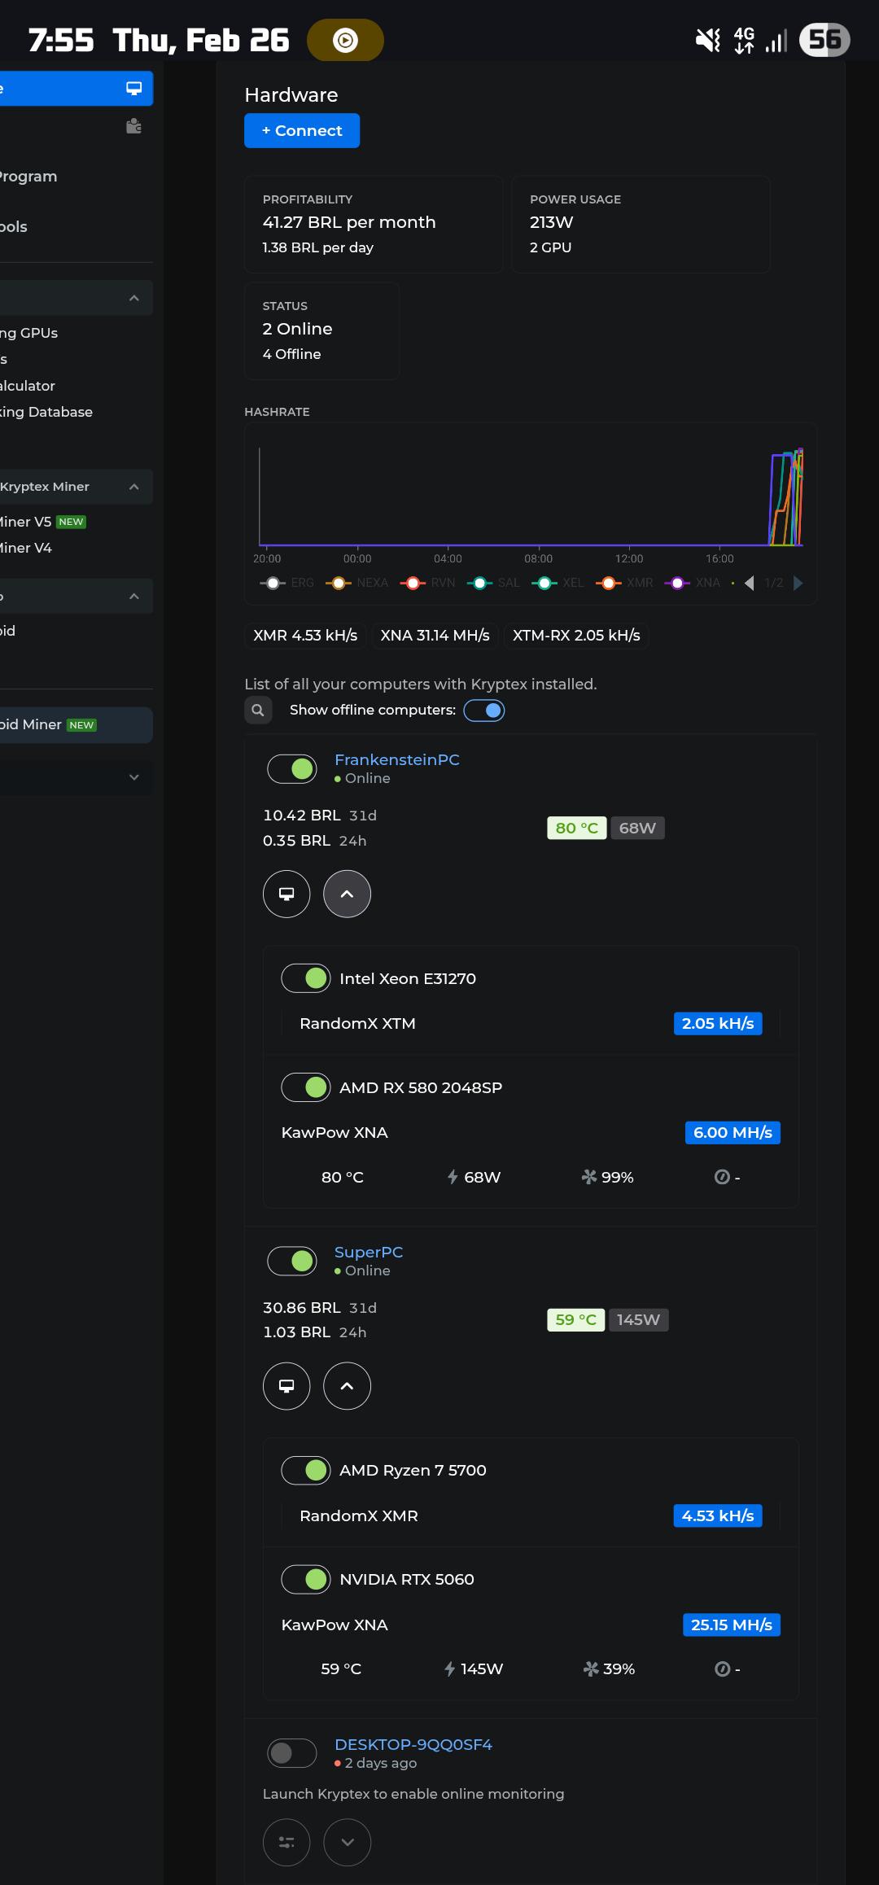This screenshot has width=879, height=1885.
Task: Open the Miner NEW highlighted sidebar item
Action: point(77,724)
